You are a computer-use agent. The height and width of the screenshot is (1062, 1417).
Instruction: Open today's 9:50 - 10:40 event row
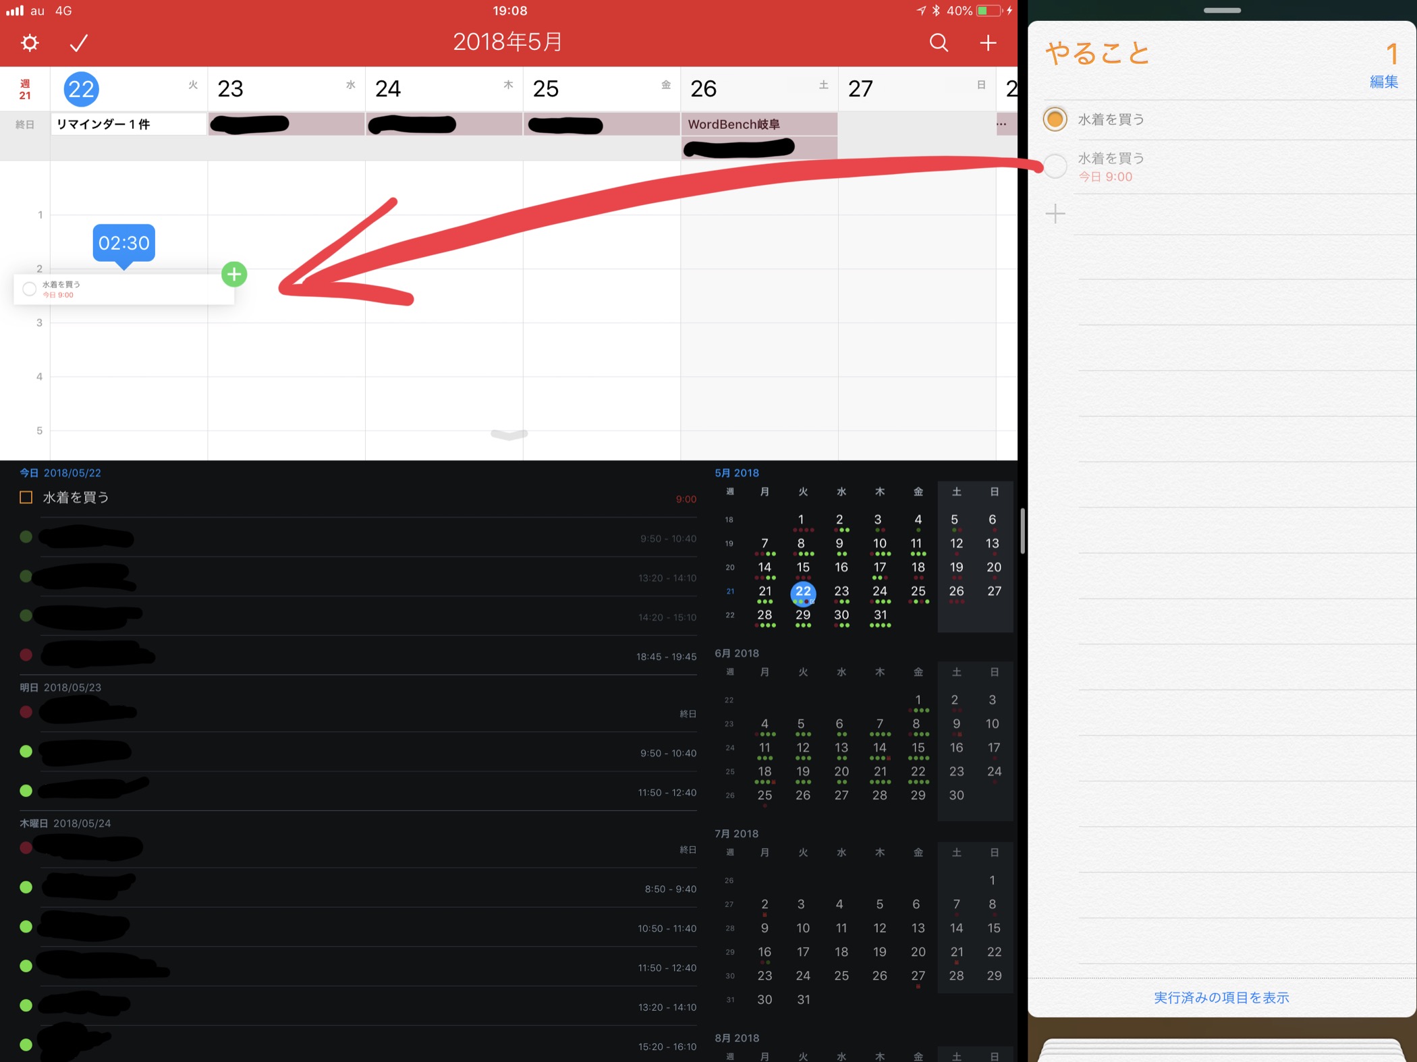(x=358, y=538)
